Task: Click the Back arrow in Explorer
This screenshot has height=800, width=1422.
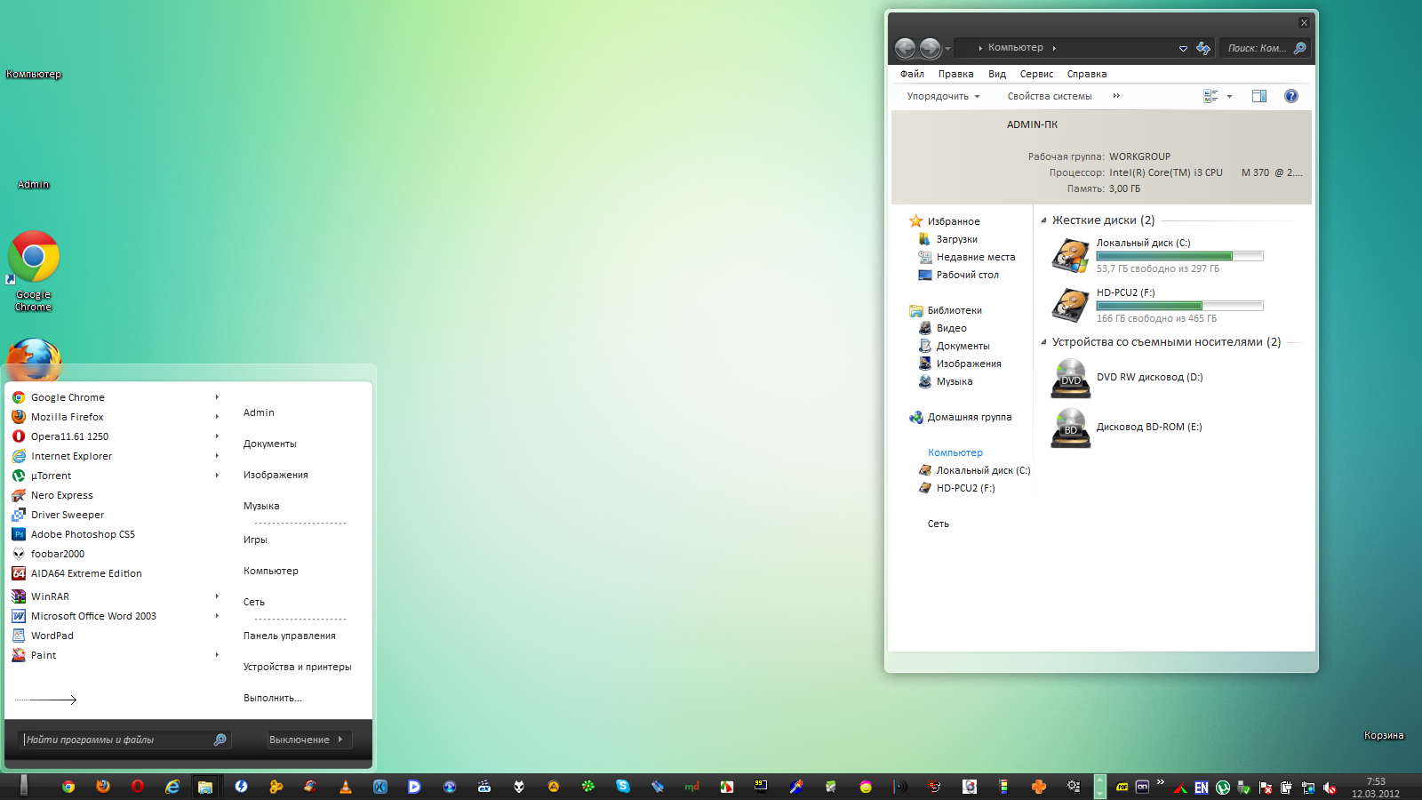Action: (x=905, y=48)
